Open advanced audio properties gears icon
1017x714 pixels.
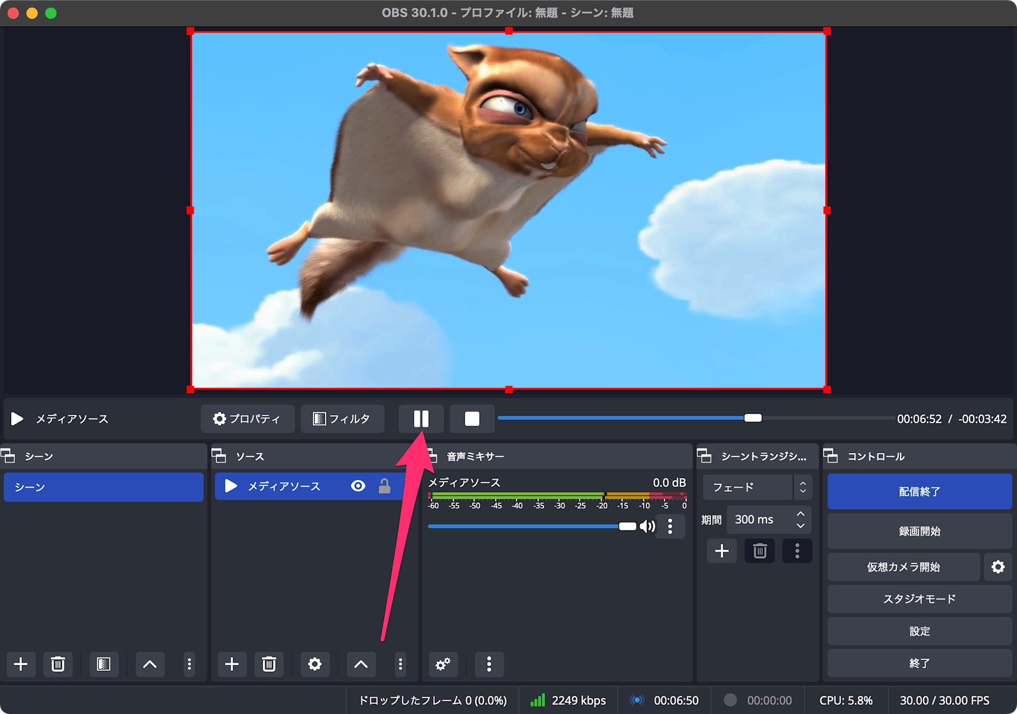(443, 664)
